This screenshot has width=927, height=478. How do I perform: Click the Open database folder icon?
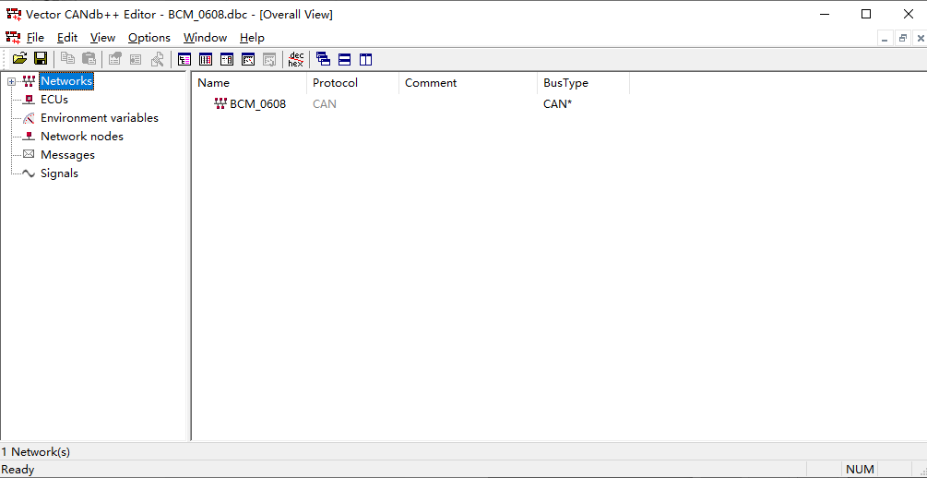tap(20, 58)
